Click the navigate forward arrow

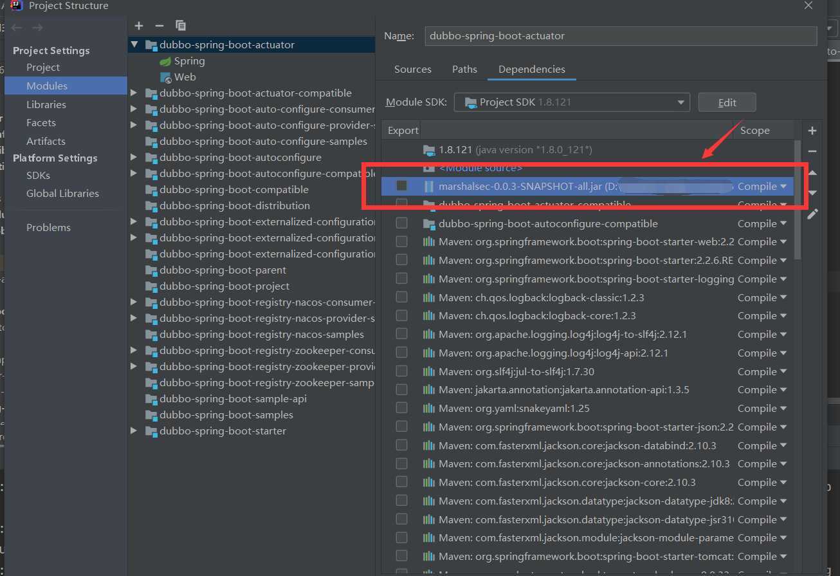pyautogui.click(x=37, y=28)
